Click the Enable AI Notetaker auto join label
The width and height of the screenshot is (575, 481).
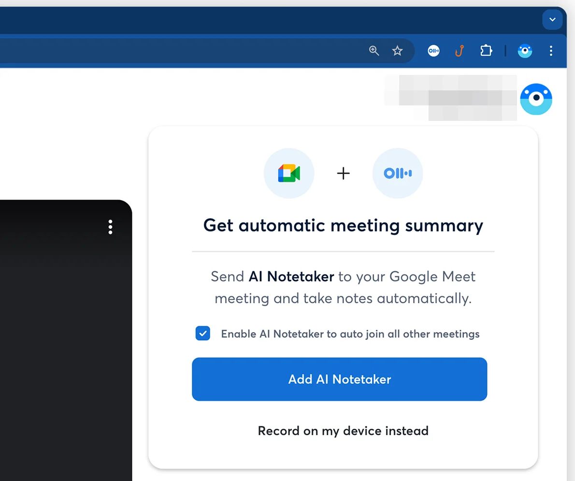click(350, 334)
